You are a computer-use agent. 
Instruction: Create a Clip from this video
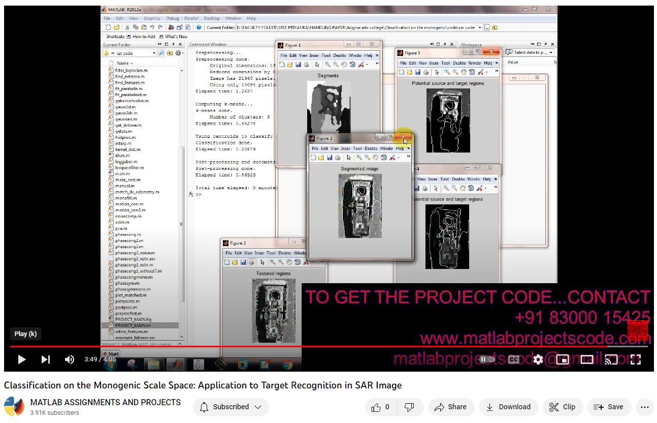(562, 407)
